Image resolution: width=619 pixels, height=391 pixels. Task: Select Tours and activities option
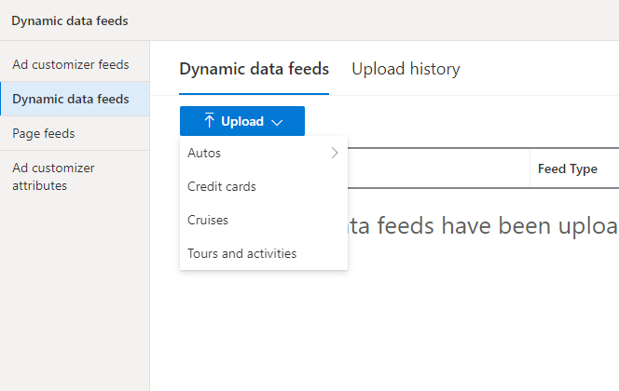264,253
